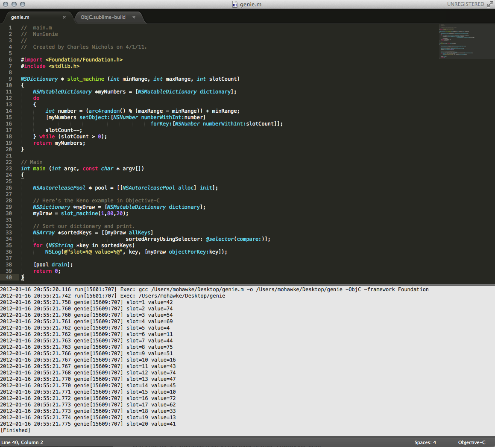Click the UNREGISTERED label in title bar

tap(465, 4)
